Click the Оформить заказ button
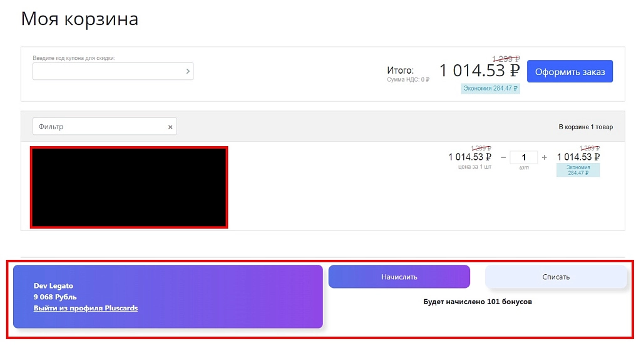The width and height of the screenshot is (641, 346). tap(570, 71)
